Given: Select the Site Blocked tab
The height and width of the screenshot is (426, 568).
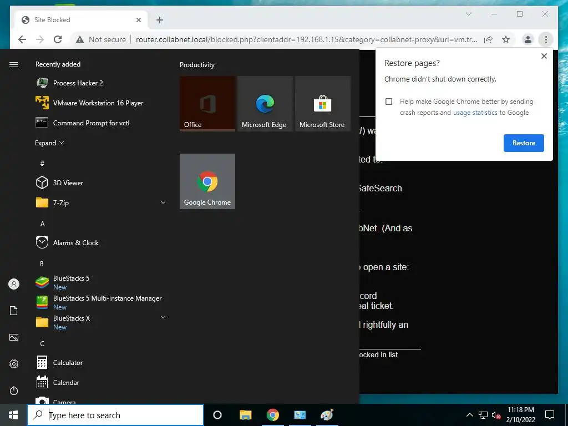Looking at the screenshot, I should pos(81,20).
